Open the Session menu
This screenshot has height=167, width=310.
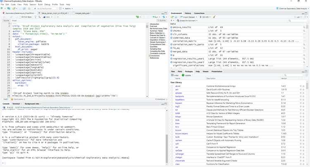click(x=33, y=5)
